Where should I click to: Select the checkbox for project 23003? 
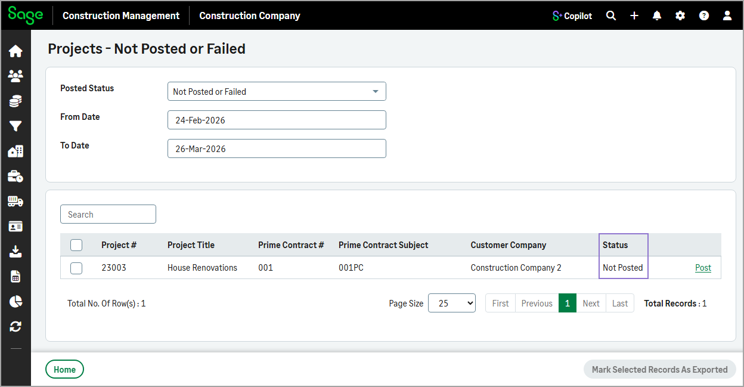tap(76, 268)
